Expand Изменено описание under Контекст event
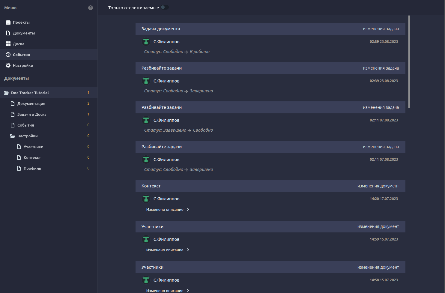445x293 pixels. [167, 210]
